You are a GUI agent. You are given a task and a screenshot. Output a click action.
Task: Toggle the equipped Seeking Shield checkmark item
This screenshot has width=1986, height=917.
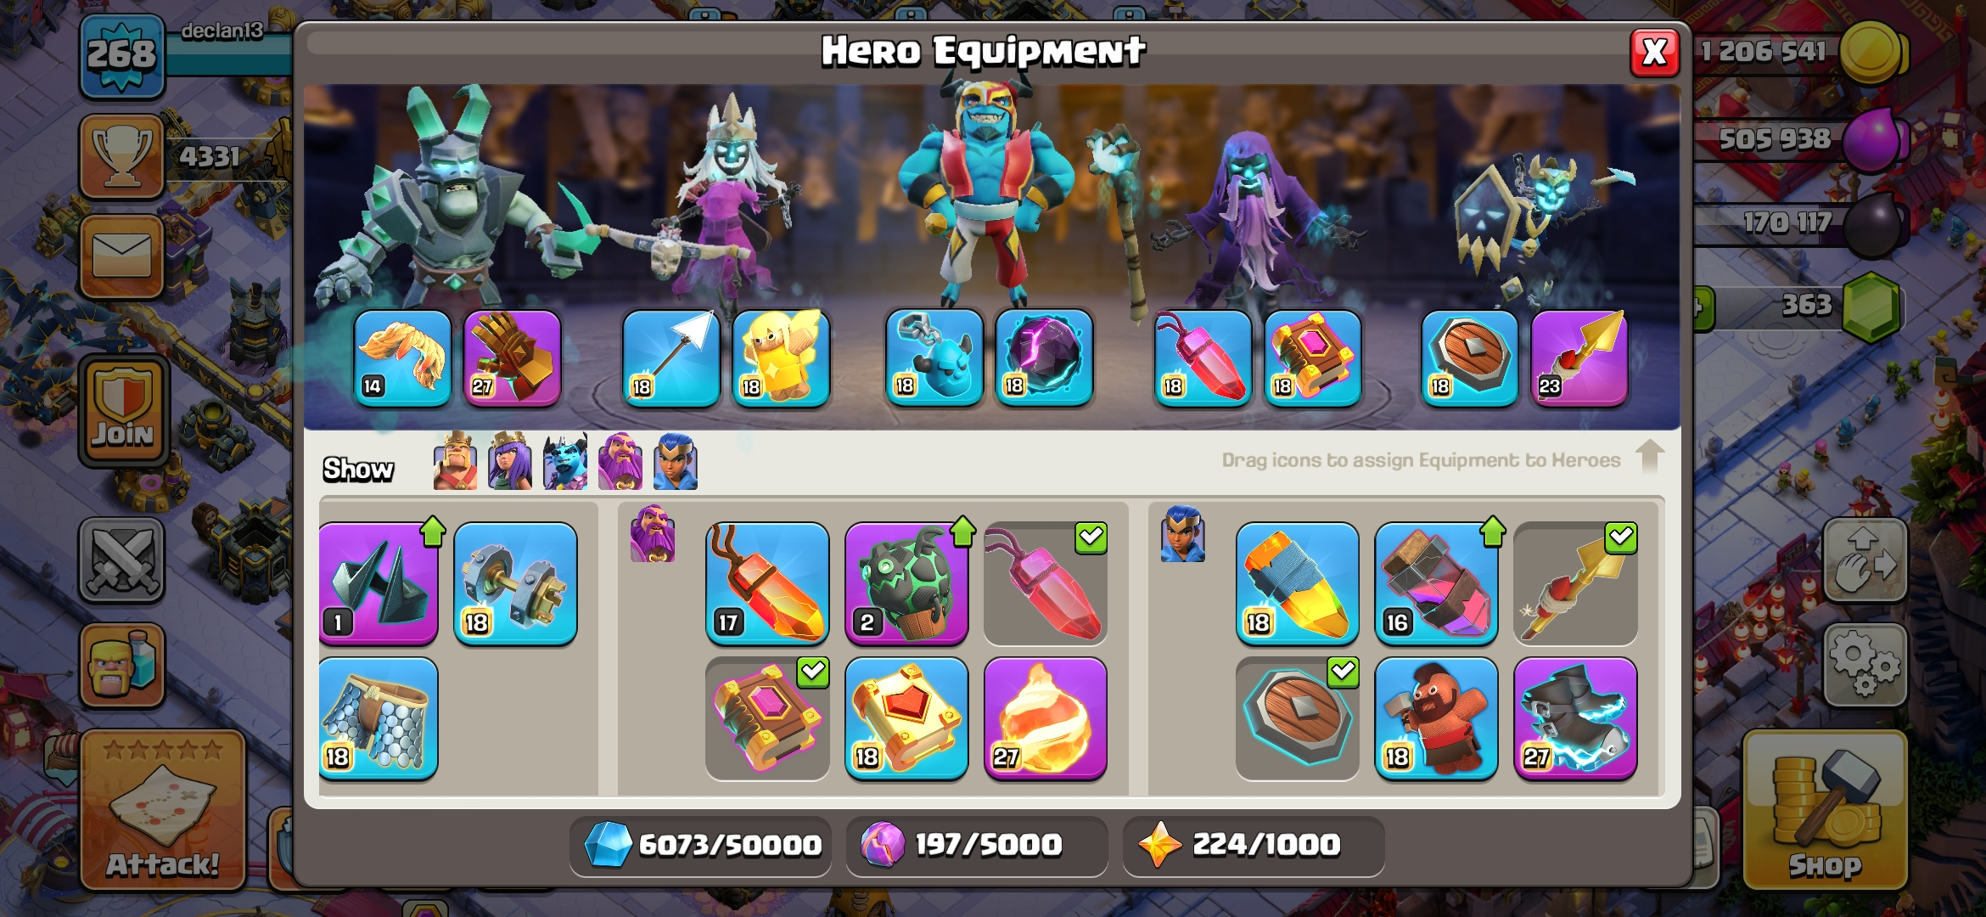[1297, 718]
